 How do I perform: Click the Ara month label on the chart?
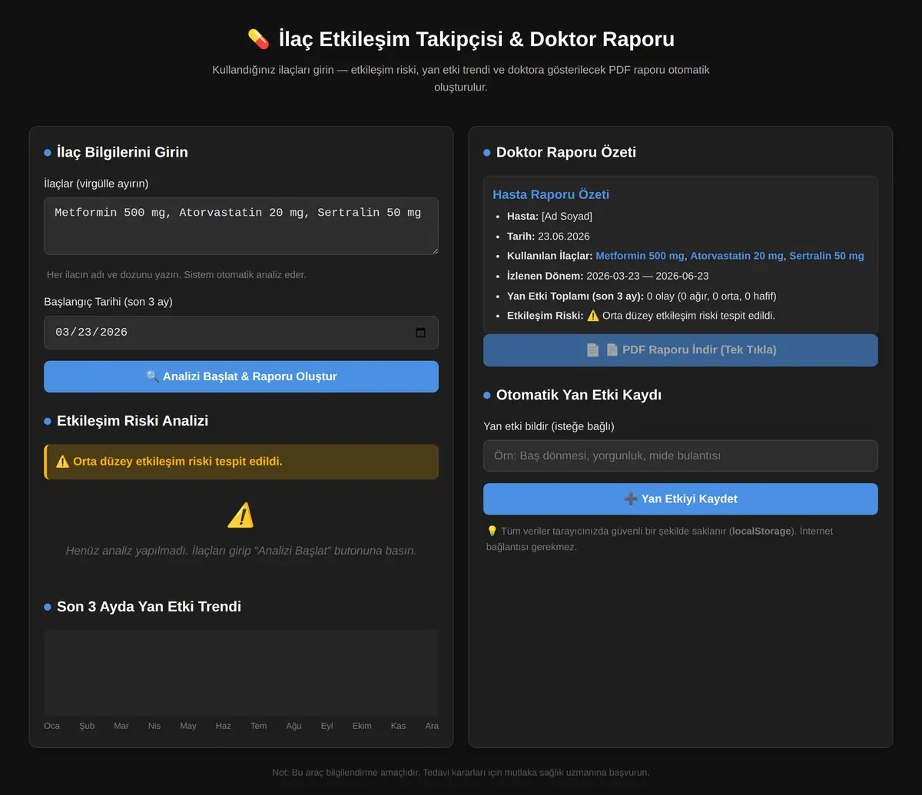[432, 726]
